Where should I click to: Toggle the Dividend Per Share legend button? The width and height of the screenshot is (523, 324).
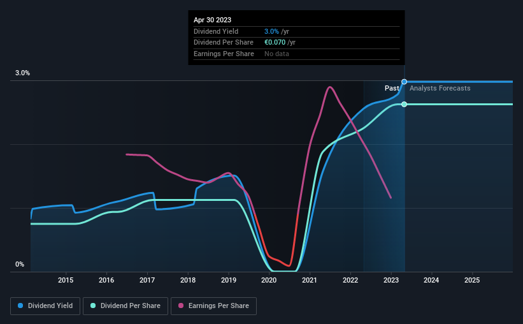pyautogui.click(x=125, y=306)
